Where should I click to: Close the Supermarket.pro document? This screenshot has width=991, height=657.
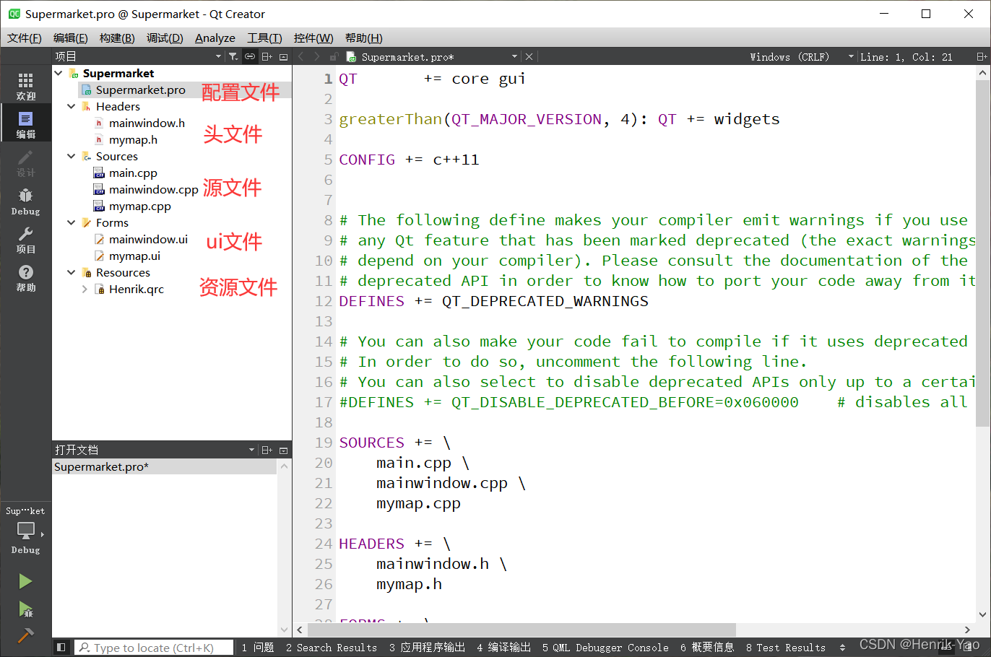click(529, 56)
